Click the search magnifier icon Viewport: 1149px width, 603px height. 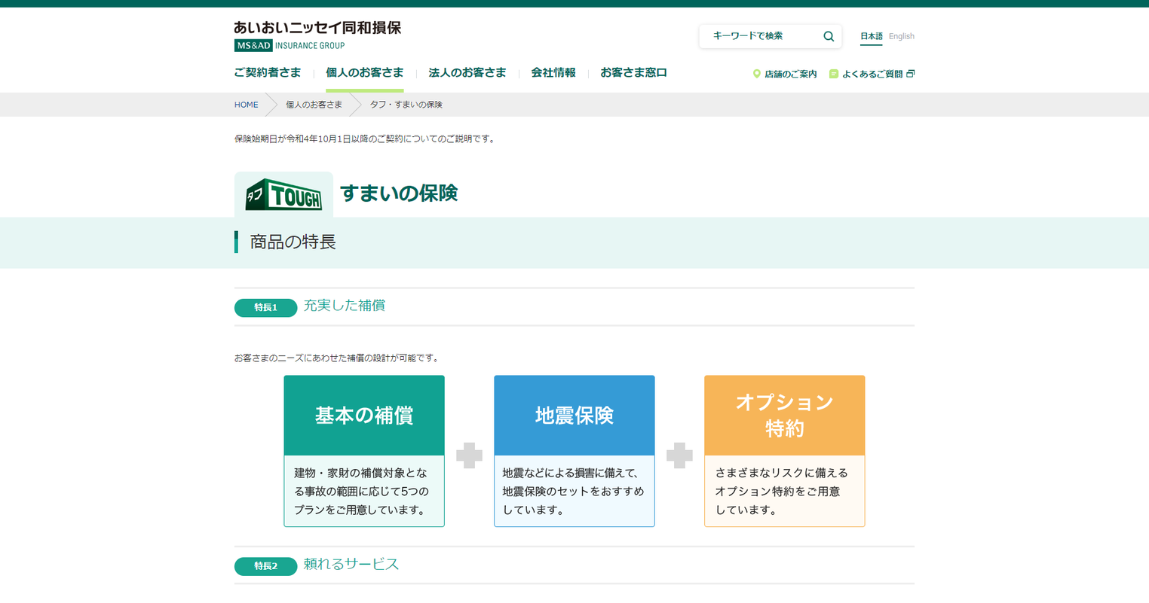[829, 36]
